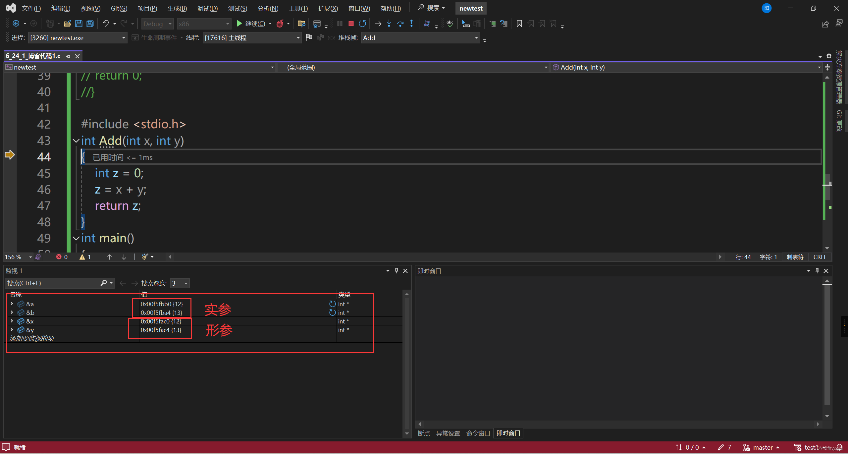Toggle the 制表符 indentation setting

tap(795, 257)
